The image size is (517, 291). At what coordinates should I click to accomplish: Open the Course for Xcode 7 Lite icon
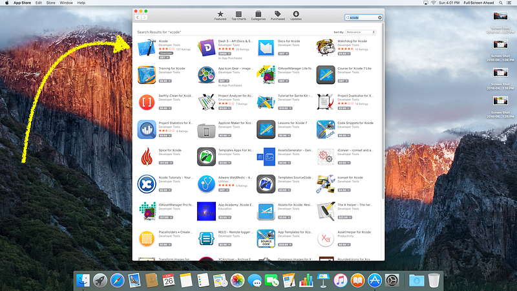(326, 75)
